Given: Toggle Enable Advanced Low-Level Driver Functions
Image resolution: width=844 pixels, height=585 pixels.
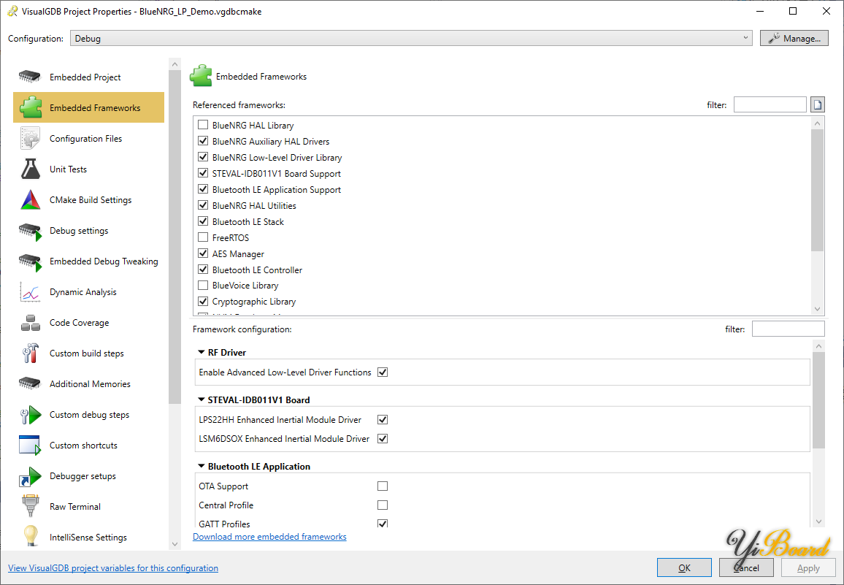Looking at the screenshot, I should point(383,372).
